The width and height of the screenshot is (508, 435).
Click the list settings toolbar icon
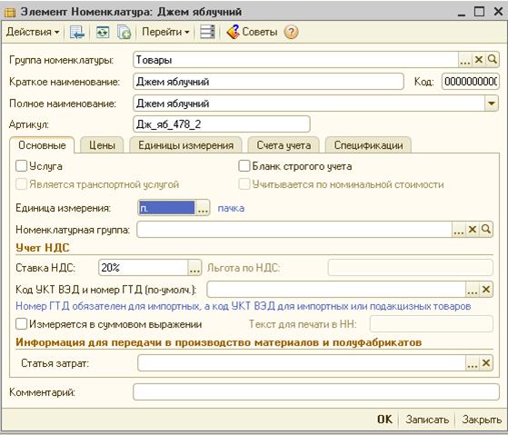pyautogui.click(x=207, y=32)
